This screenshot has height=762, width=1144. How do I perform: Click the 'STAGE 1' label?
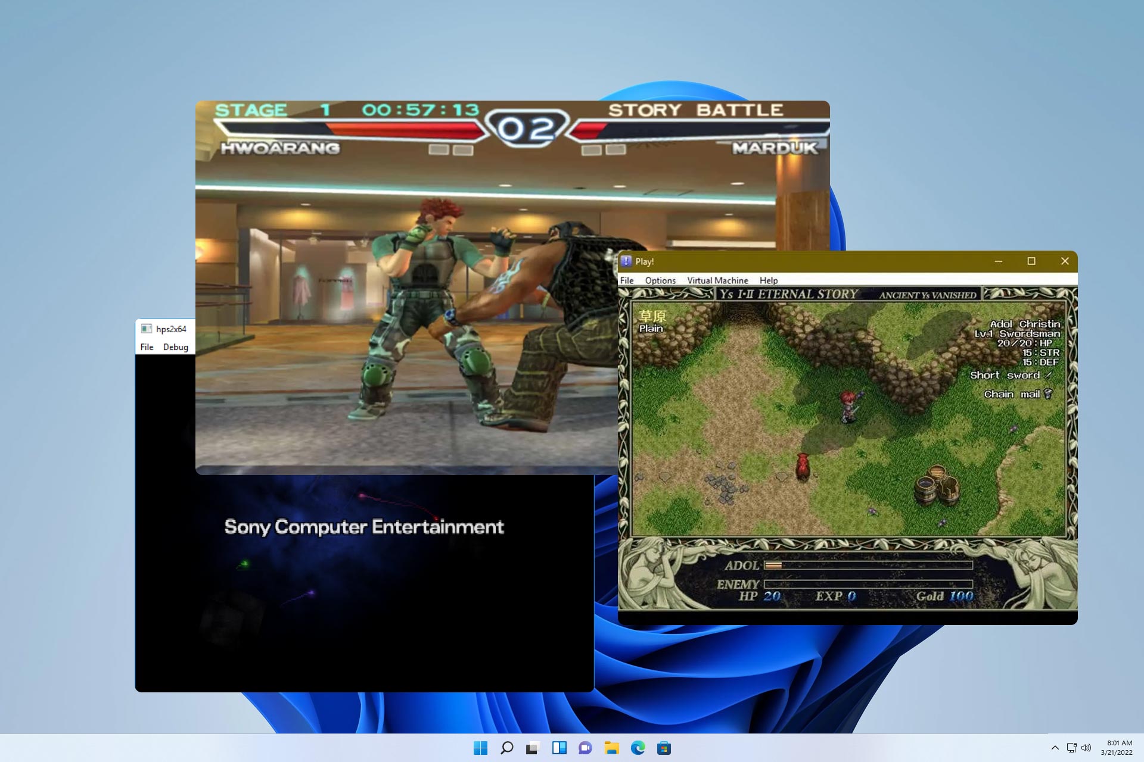point(273,110)
